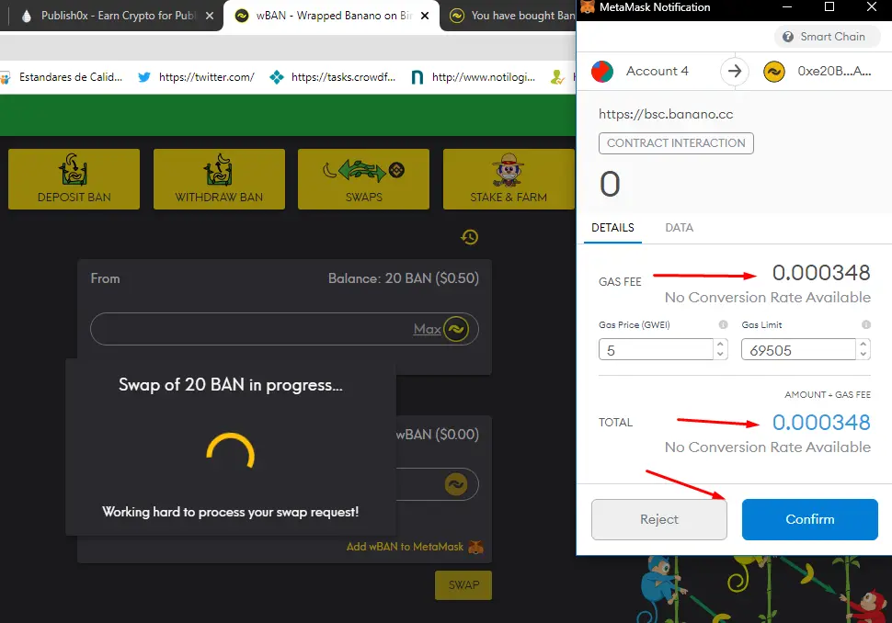Click the Gas Price info icon
The height and width of the screenshot is (623, 892).
(723, 324)
